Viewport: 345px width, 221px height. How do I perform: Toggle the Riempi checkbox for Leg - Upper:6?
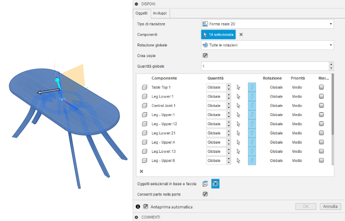pos(321,161)
